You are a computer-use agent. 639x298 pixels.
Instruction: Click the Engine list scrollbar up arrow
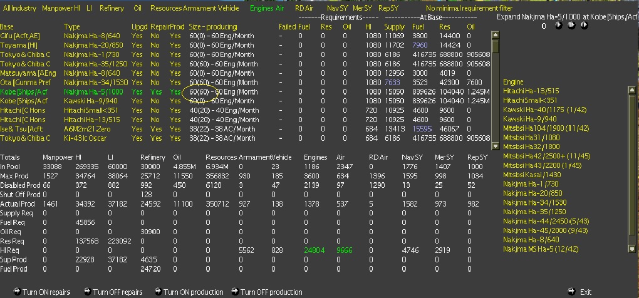tap(632, 90)
